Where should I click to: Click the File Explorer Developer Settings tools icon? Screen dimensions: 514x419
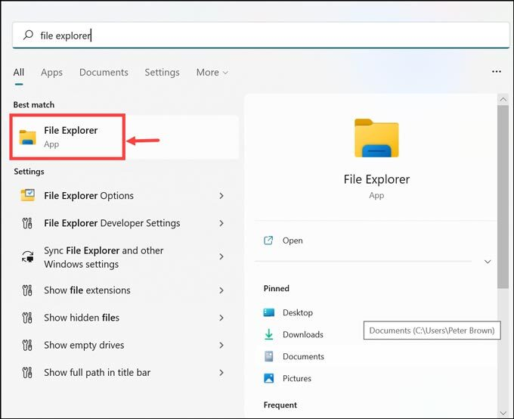[x=27, y=223]
